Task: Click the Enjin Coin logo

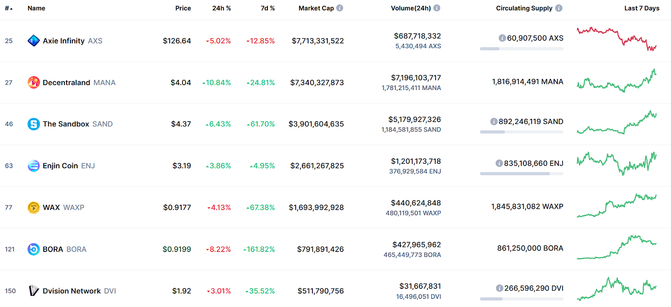Action: click(34, 166)
